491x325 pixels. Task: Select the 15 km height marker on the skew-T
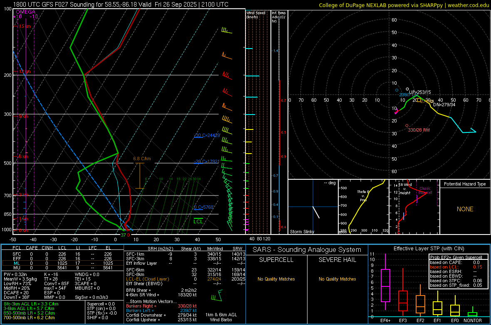point(25,26)
